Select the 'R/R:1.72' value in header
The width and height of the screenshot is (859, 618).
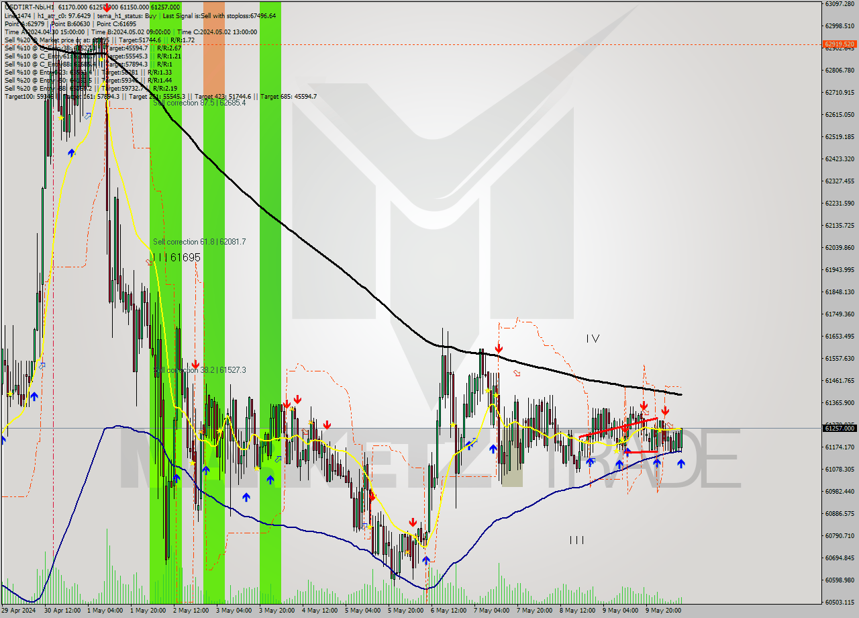pyautogui.click(x=183, y=40)
